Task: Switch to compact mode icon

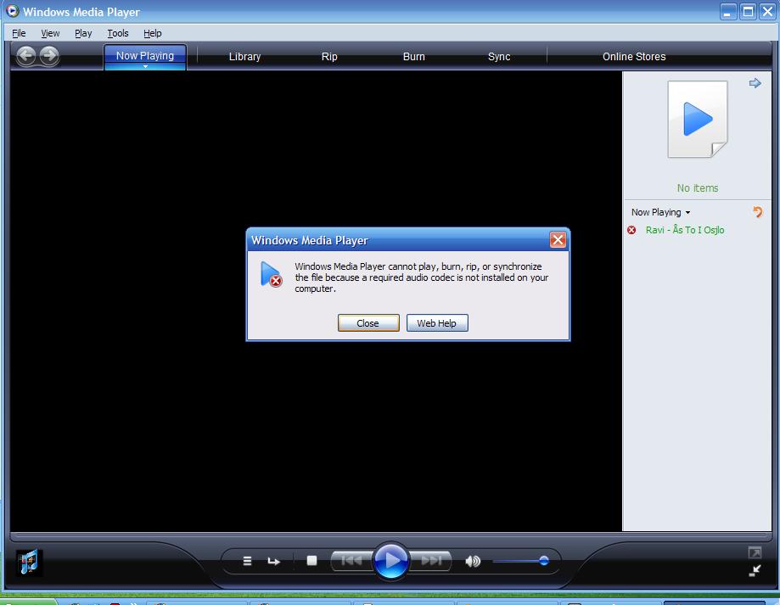Action: pos(755,571)
